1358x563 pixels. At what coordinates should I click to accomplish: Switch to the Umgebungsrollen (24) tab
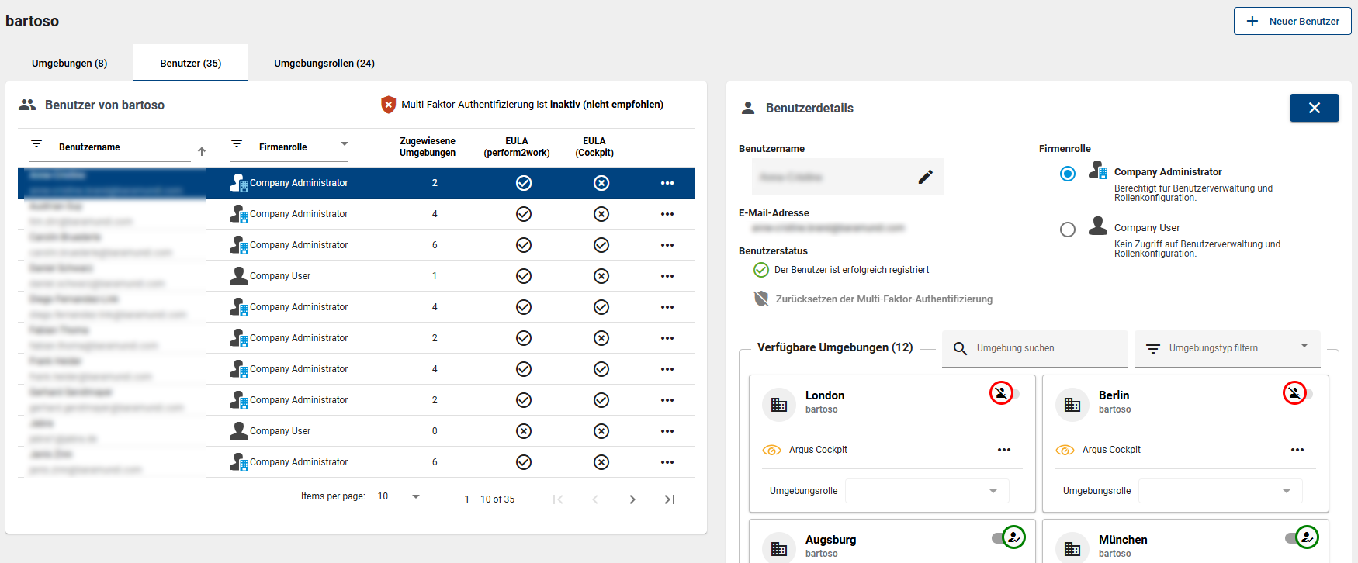pyautogui.click(x=324, y=64)
